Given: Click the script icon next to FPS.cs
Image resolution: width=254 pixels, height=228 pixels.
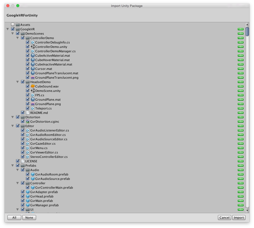Looking at the screenshot, I should click(x=33, y=95).
